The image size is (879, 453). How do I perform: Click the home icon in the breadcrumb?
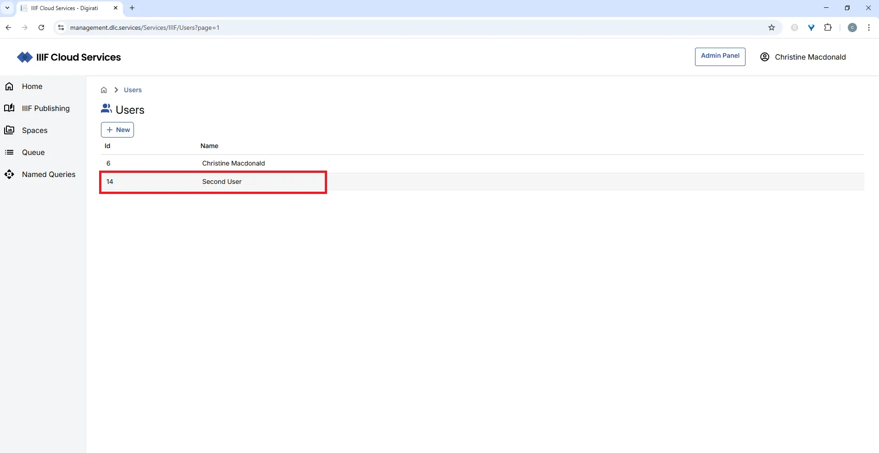(x=104, y=90)
